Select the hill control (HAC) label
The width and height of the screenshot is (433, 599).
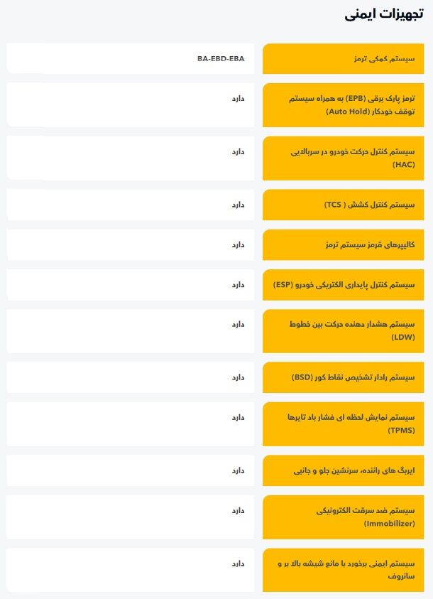[353, 158]
